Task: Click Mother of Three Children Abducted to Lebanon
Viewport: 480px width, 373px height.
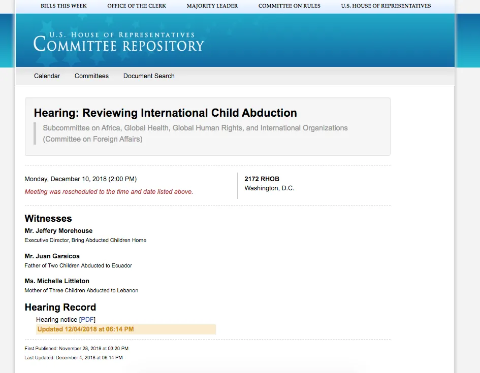Action: pyautogui.click(x=81, y=290)
